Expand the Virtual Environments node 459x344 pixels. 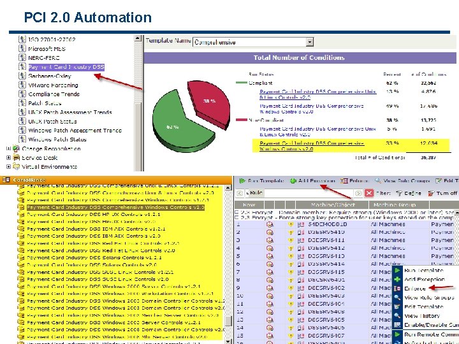pos(8,166)
